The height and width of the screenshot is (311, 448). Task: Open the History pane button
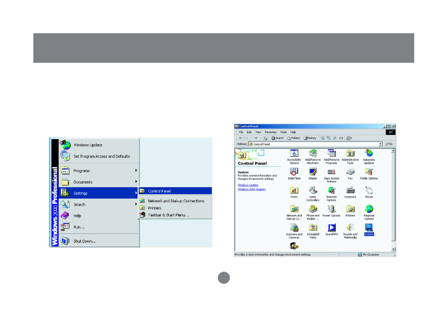pos(310,138)
